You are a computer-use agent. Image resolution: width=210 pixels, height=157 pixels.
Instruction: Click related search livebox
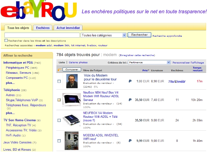point(91,46)
